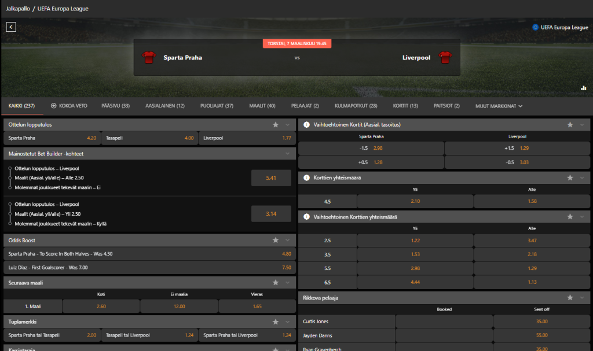Collapse the Rikkova pelaaja section chevron

pyautogui.click(x=582, y=298)
